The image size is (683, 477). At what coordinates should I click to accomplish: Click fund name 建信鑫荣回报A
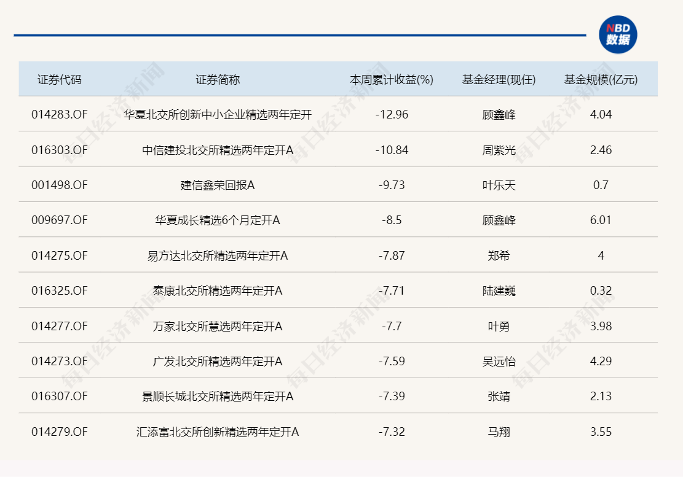(218, 185)
